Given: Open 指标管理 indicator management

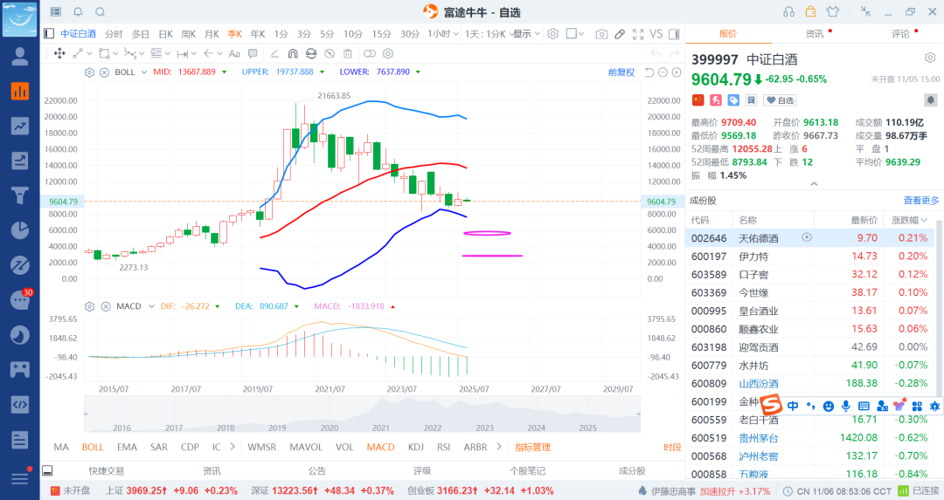Looking at the screenshot, I should click(532, 447).
